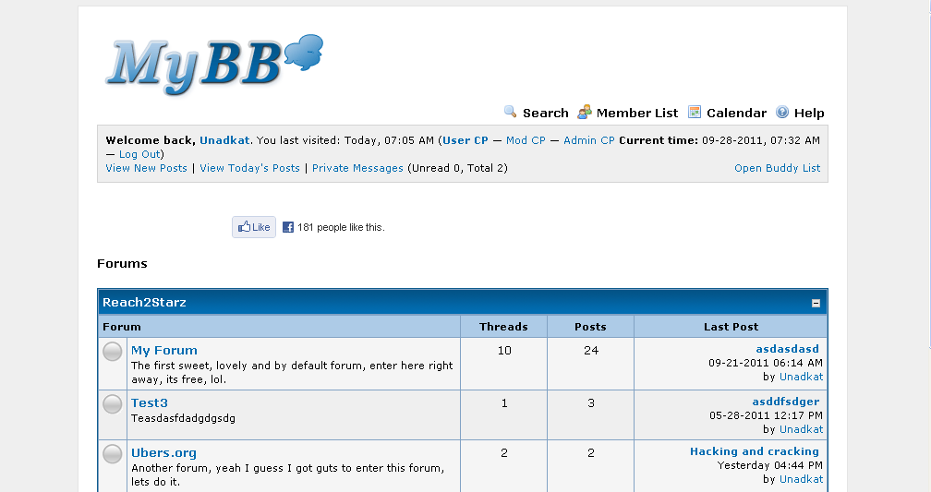Click the Last Post column header

pyautogui.click(x=731, y=327)
